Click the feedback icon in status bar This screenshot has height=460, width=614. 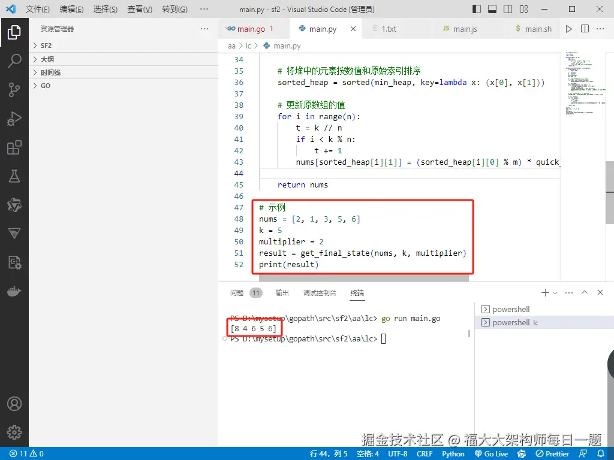coord(583,453)
